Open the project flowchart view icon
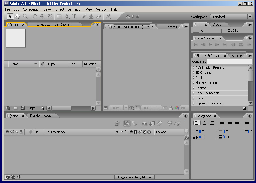 click(x=98, y=70)
